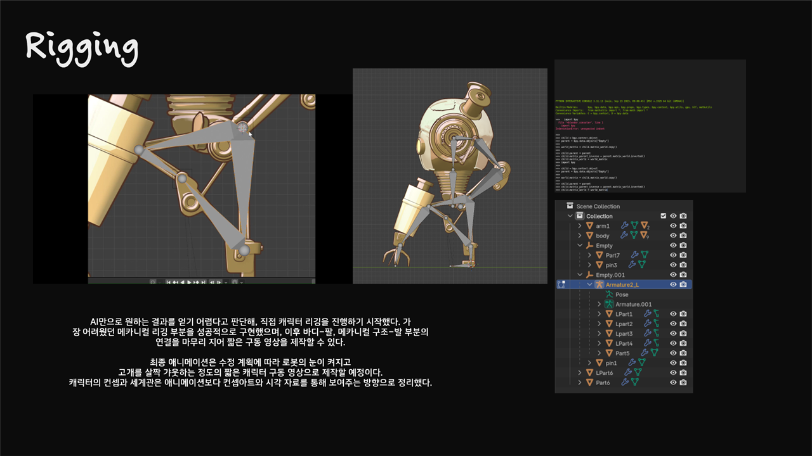This screenshot has width=812, height=456.
Task: Open arm1's wrench modifiers icon
Action: [624, 225]
